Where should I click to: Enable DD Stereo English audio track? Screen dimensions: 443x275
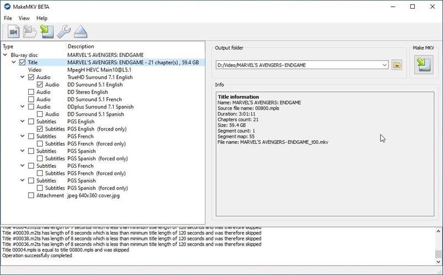[31, 92]
